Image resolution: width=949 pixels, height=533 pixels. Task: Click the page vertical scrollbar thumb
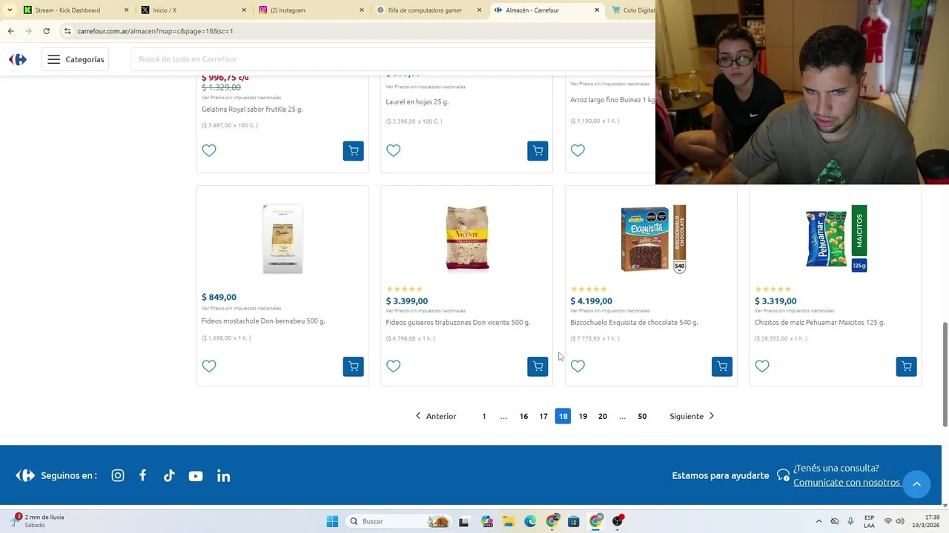[x=945, y=374]
